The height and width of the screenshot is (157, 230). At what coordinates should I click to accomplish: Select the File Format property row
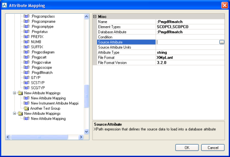[x=161, y=58]
